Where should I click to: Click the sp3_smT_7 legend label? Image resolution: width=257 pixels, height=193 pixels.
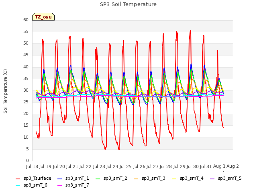[x=77, y=185]
